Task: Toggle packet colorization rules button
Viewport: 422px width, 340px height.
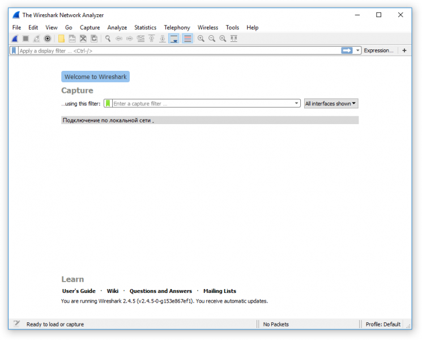Action: (187, 39)
